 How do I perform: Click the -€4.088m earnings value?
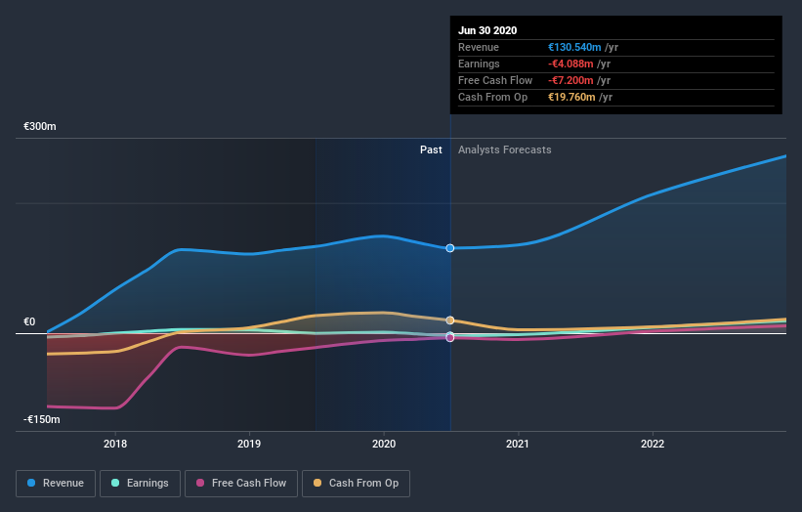(570, 64)
